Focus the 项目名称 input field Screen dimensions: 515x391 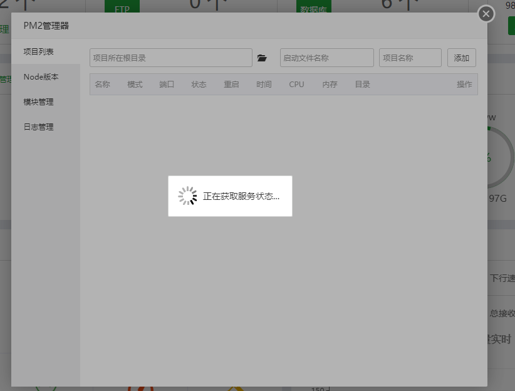[x=410, y=58]
